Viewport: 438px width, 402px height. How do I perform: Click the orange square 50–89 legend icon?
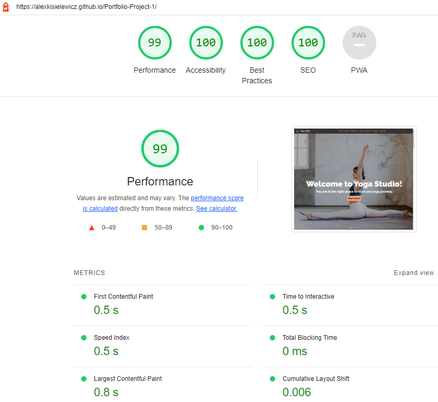(144, 228)
